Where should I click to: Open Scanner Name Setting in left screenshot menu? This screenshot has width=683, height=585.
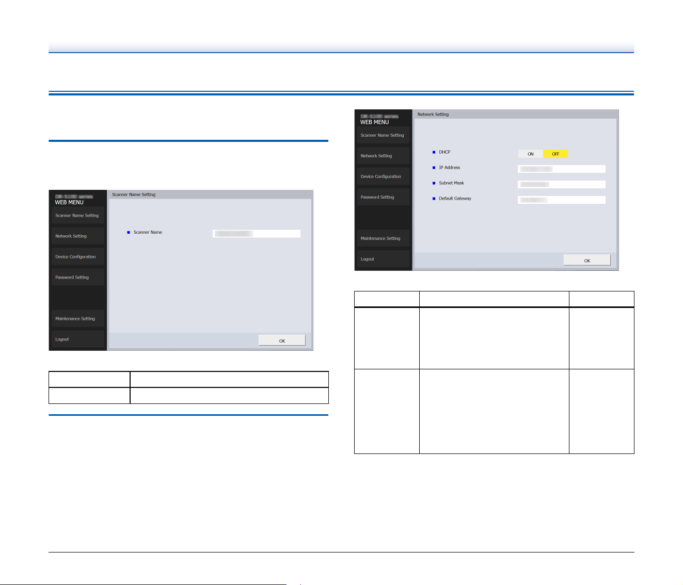77,216
